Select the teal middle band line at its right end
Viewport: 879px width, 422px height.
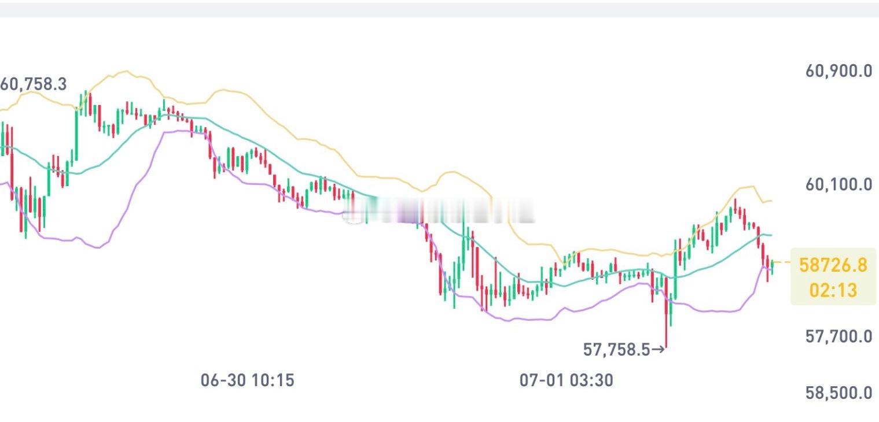[767, 235]
